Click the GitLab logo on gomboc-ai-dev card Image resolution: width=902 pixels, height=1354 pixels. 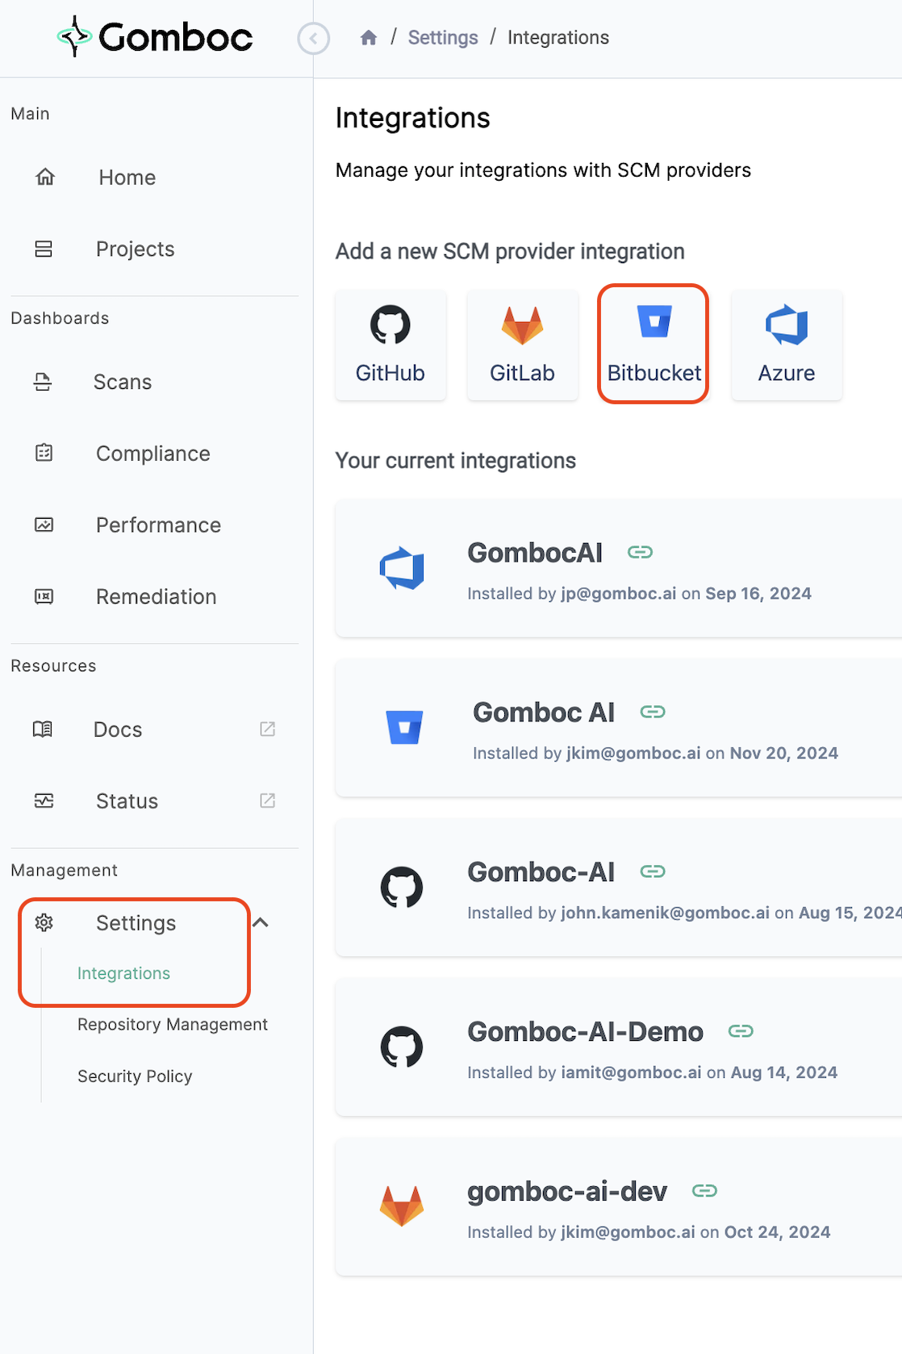pos(402,1206)
